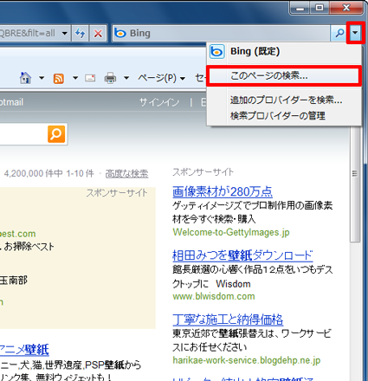Click Welcome-to-GettyImages.jp URL text
The width and height of the screenshot is (368, 381).
231,232
